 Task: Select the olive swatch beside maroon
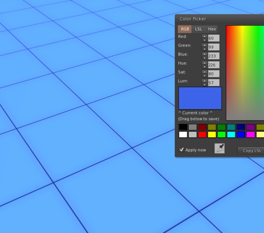pyautogui.click(x=212, y=127)
